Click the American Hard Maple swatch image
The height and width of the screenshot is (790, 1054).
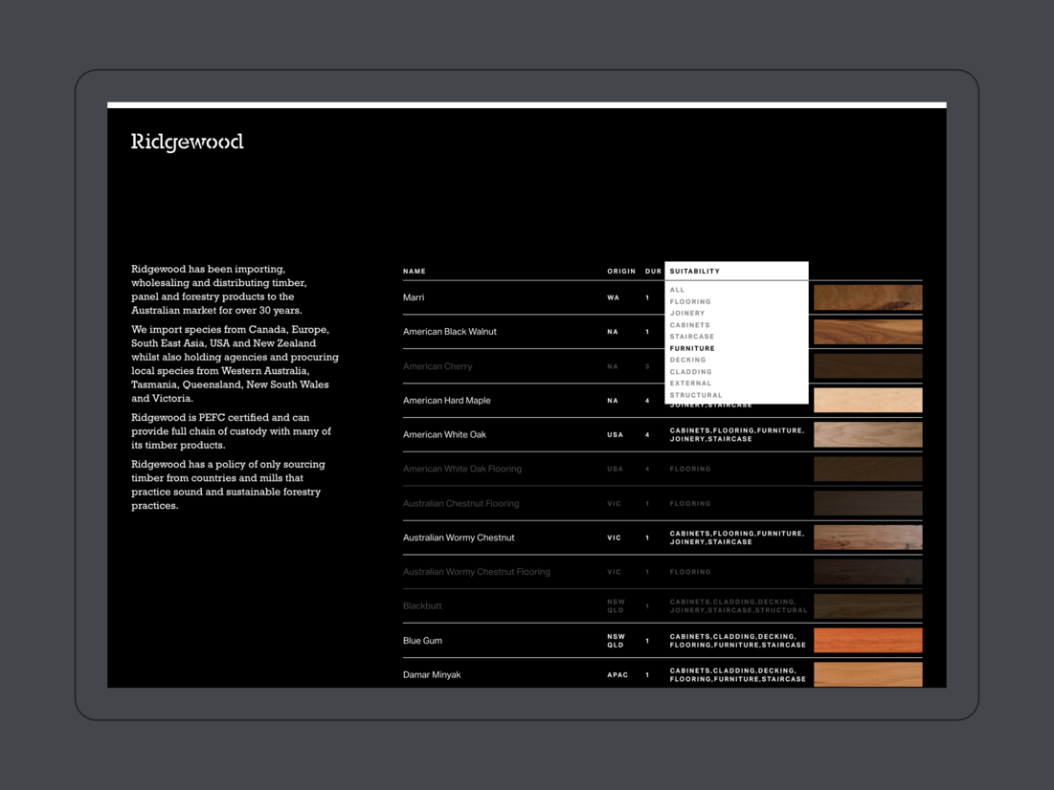[x=867, y=401]
